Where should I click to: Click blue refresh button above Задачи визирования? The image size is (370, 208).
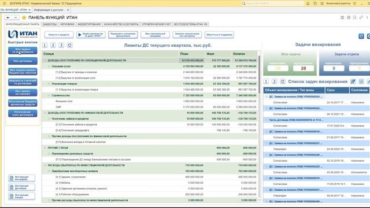(x=361, y=36)
